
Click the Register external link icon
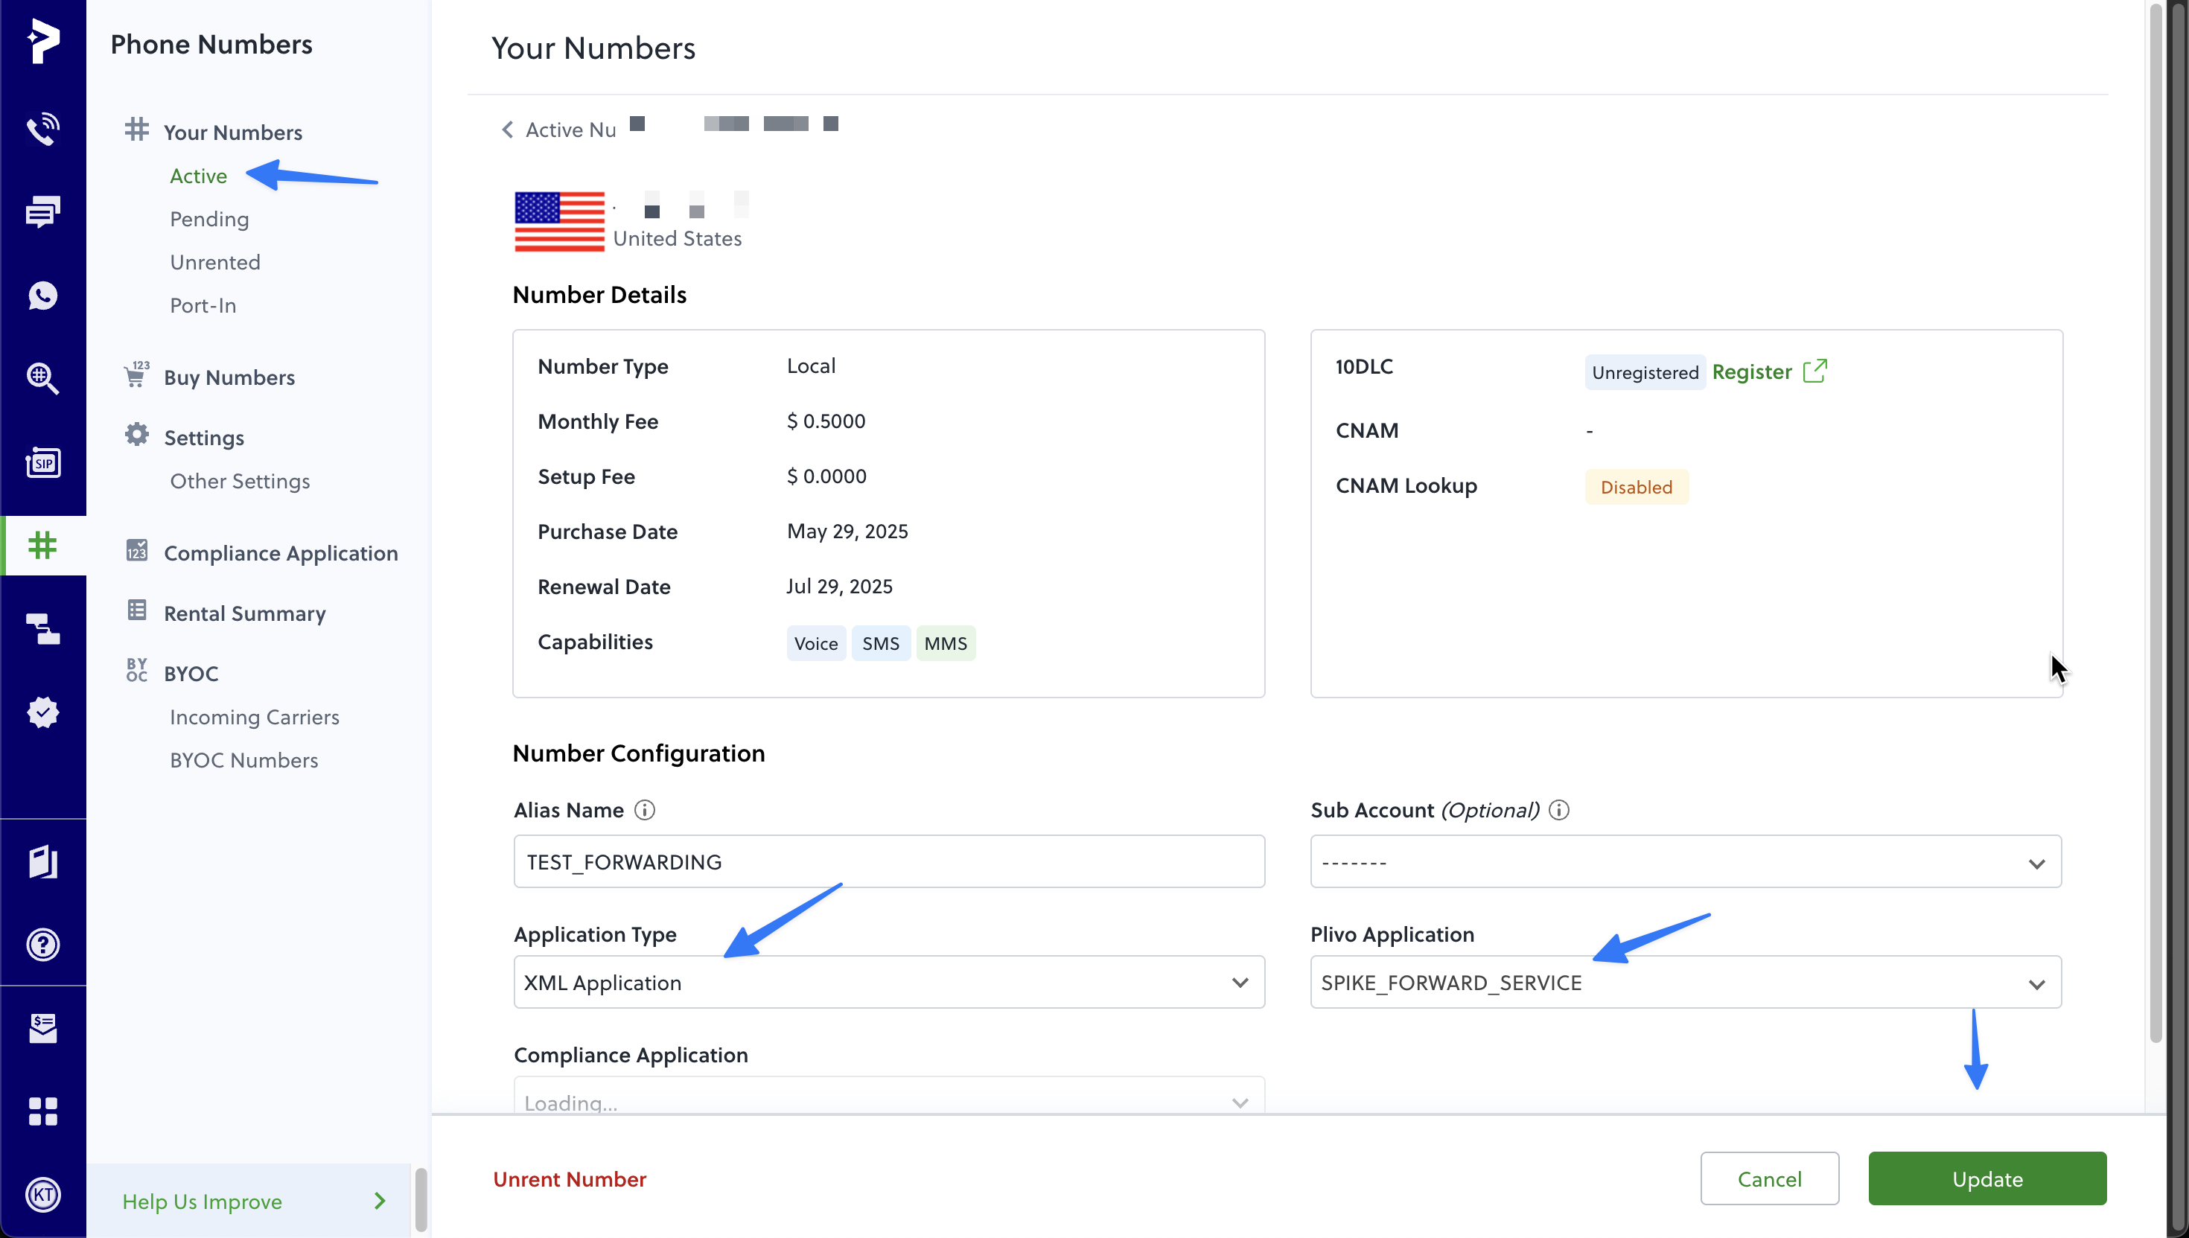tap(1814, 371)
